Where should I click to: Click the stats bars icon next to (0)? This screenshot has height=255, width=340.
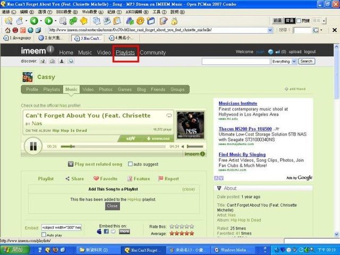(277, 52)
